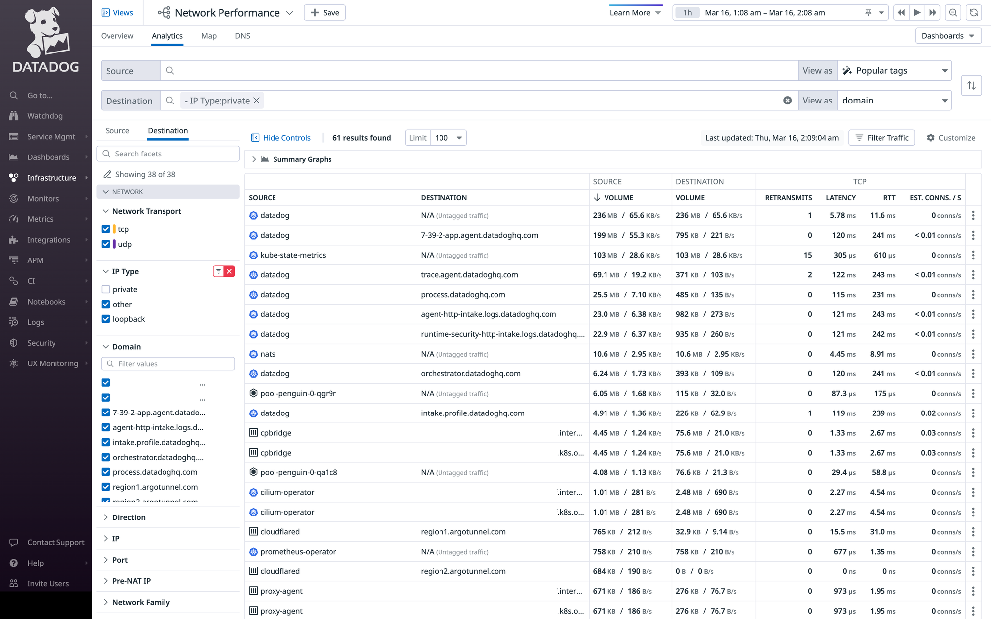Uncheck process.datadoghq.com domain checkbox
Image resolution: width=991 pixels, height=619 pixels.
click(x=106, y=472)
